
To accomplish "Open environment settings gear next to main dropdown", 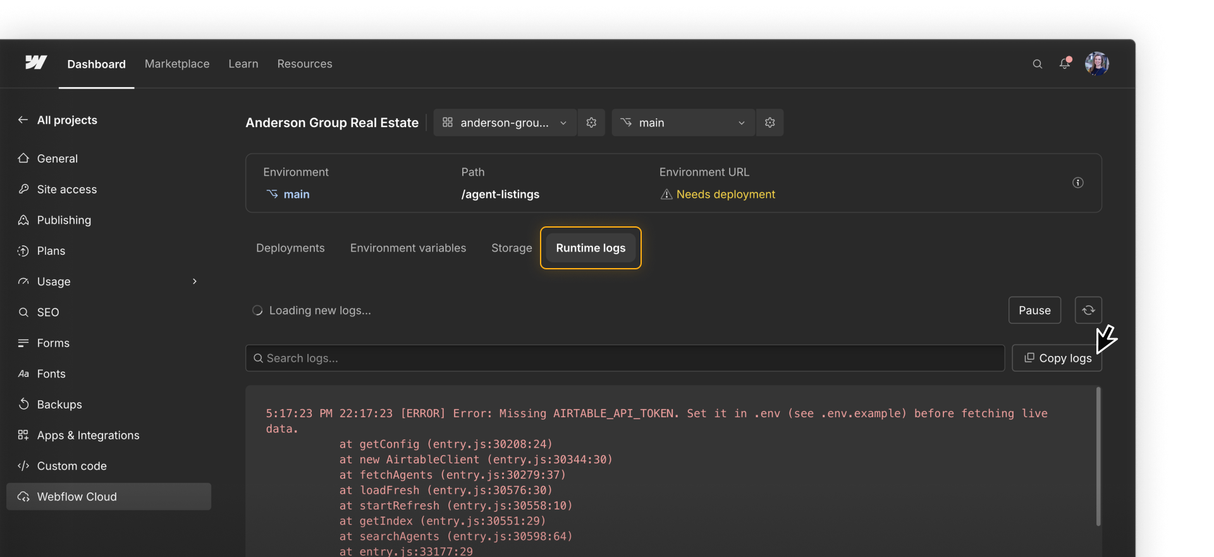I will [769, 123].
